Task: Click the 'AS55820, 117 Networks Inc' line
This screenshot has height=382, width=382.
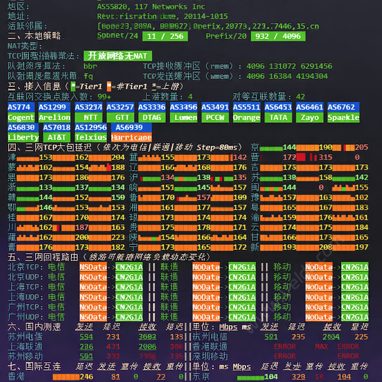Action: click(x=151, y=7)
